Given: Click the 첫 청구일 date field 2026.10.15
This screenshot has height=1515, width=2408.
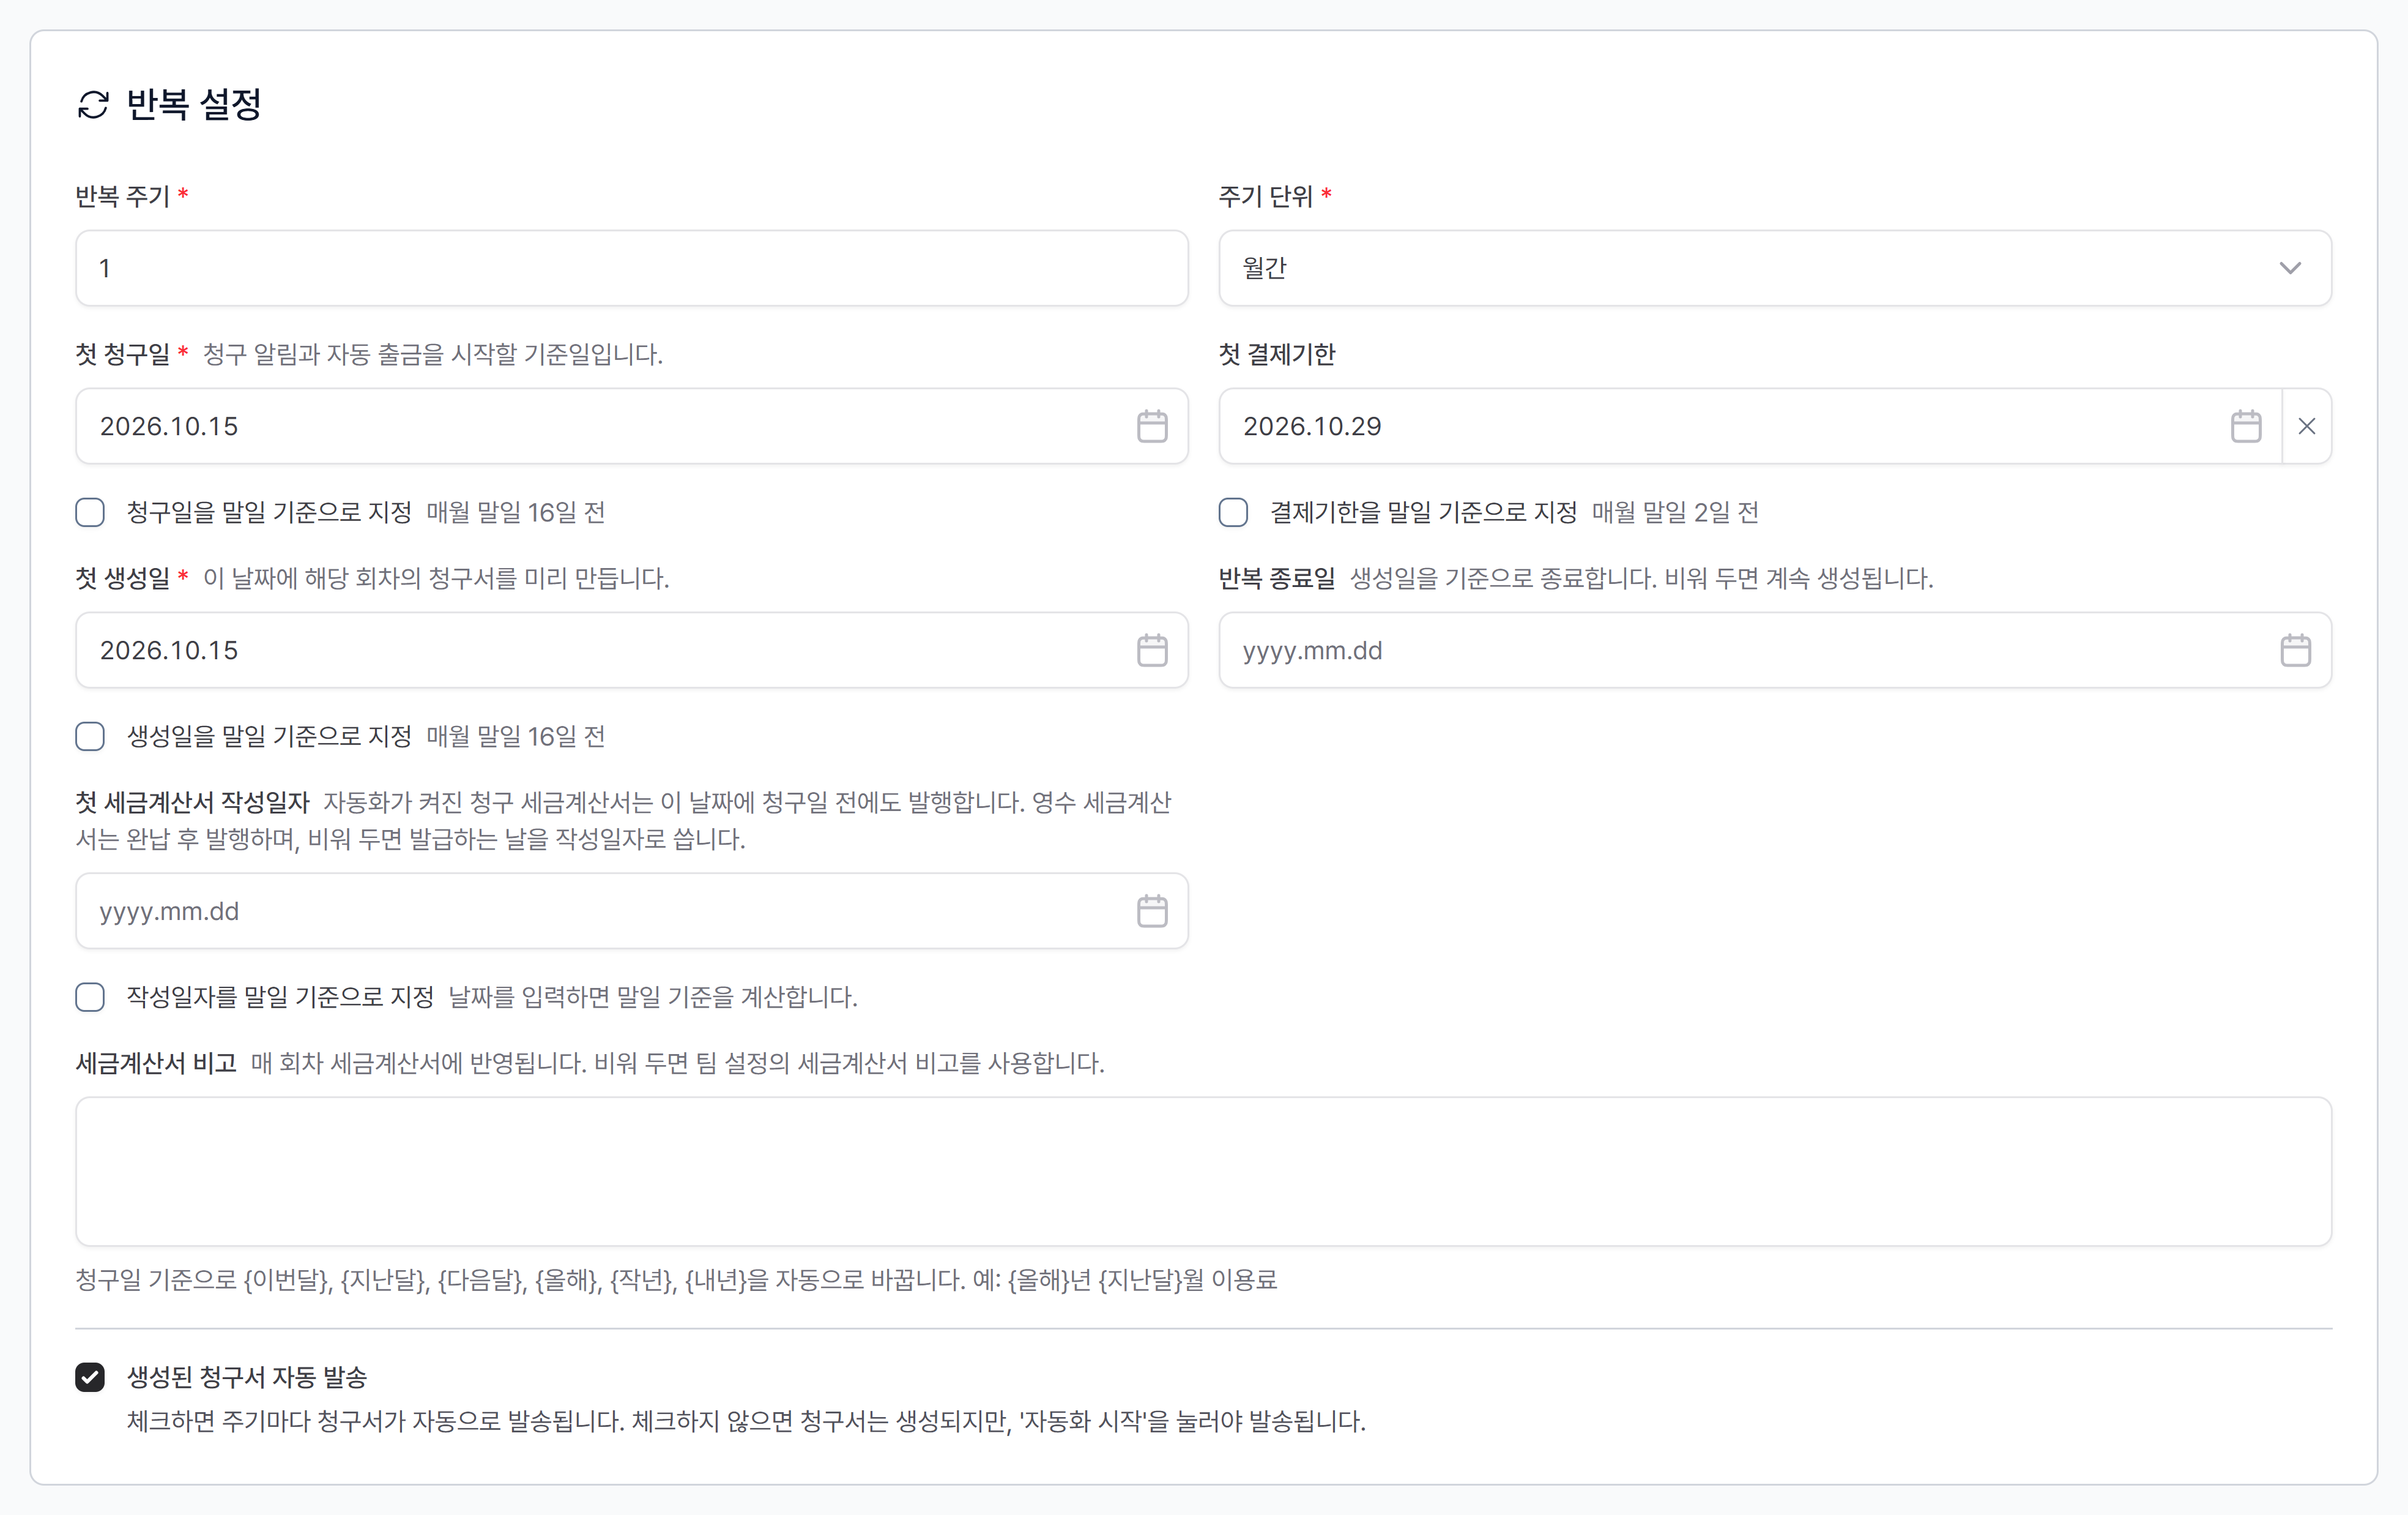Looking at the screenshot, I should (632, 426).
